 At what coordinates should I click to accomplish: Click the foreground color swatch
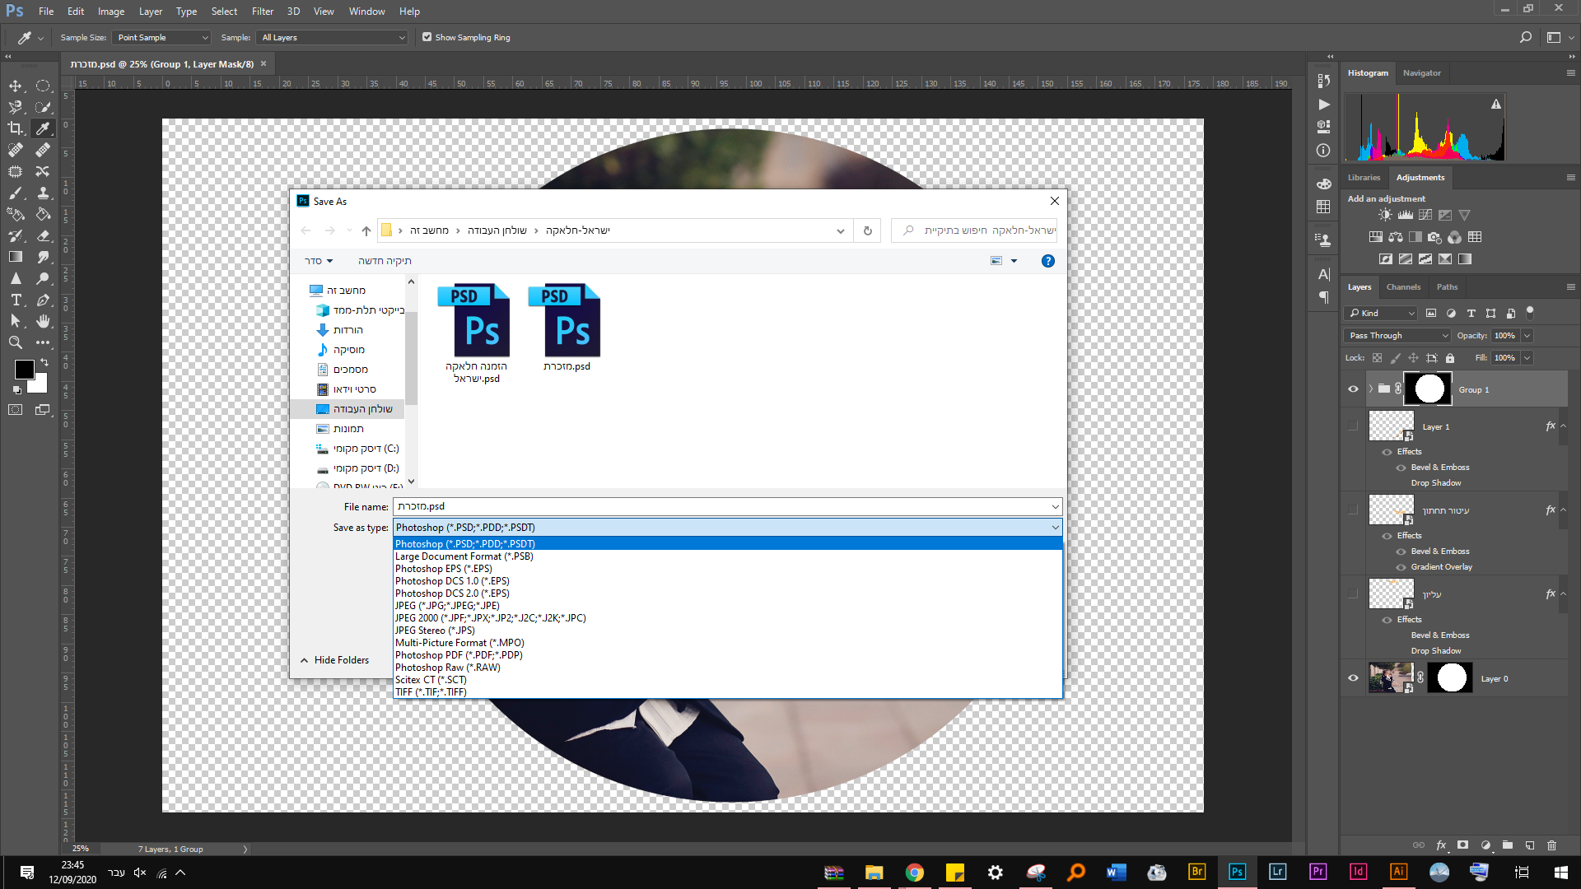24,370
